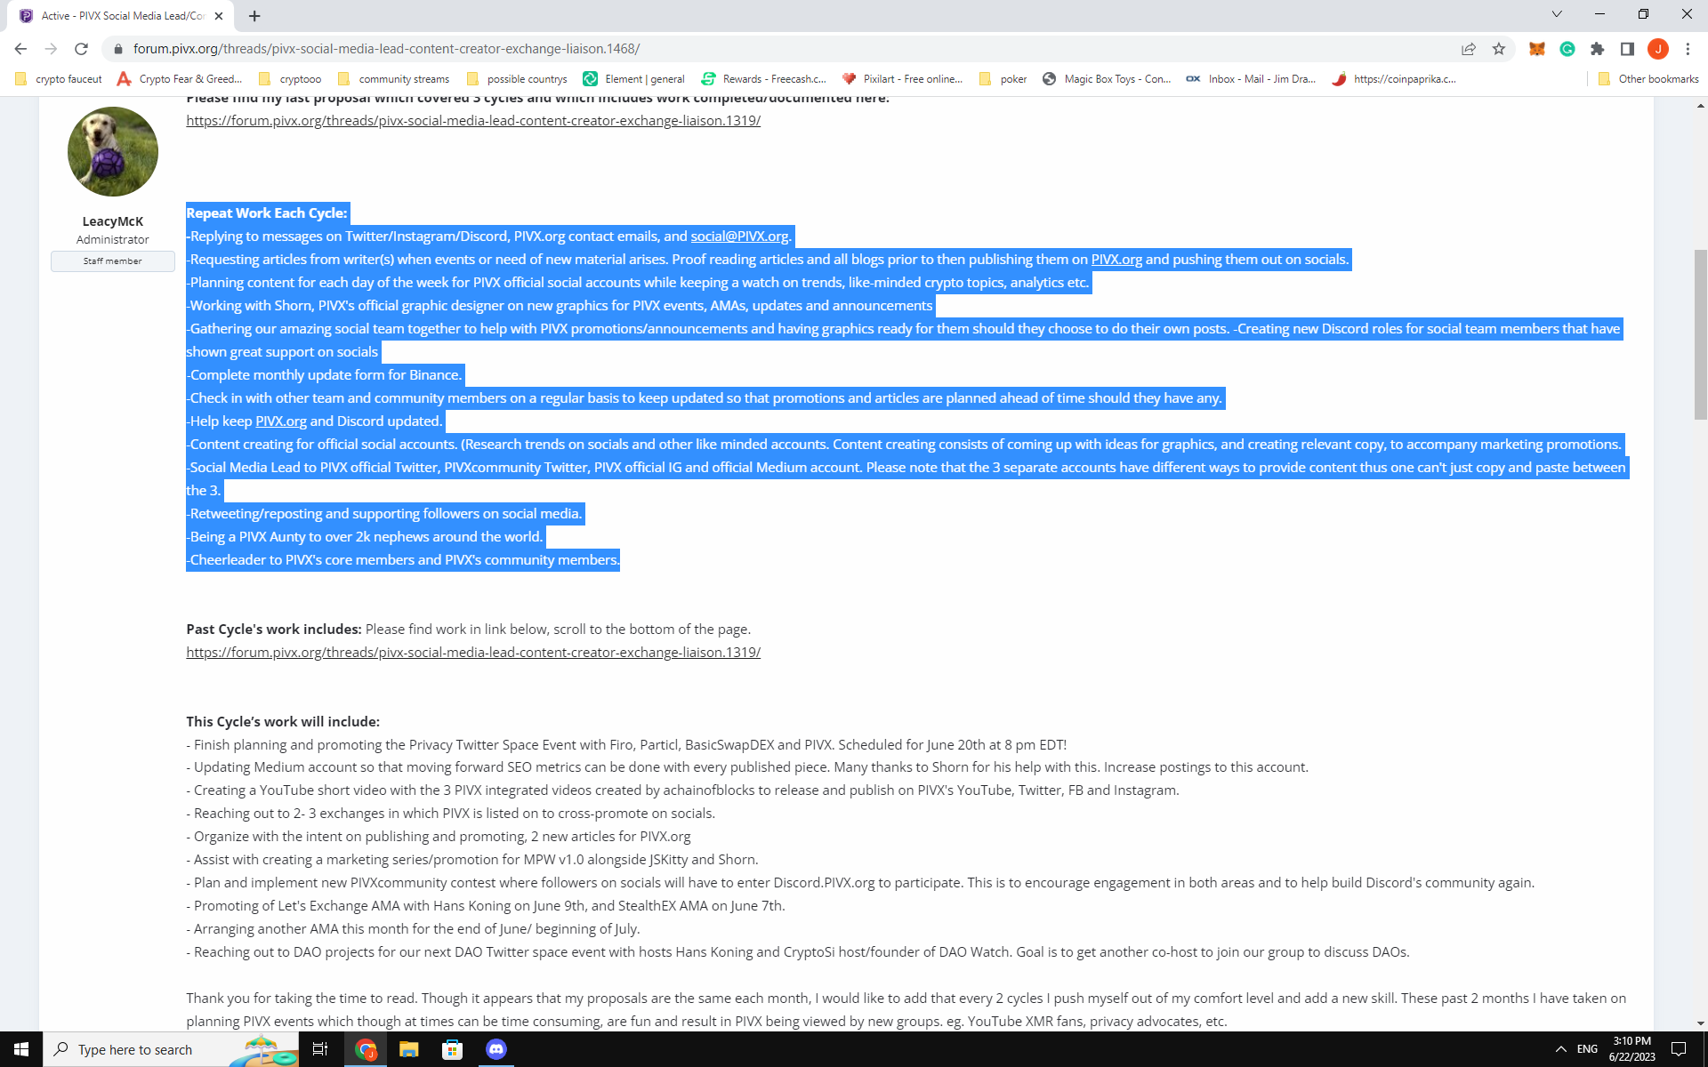Click the page vertical scrollbar thumb
The width and height of the screenshot is (1708, 1067).
point(1700,329)
